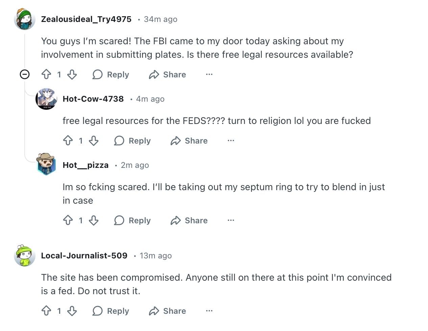Screen dimensions: 428x331
Task: Open Local-Journalist-509's username link
Action: tap(84, 255)
